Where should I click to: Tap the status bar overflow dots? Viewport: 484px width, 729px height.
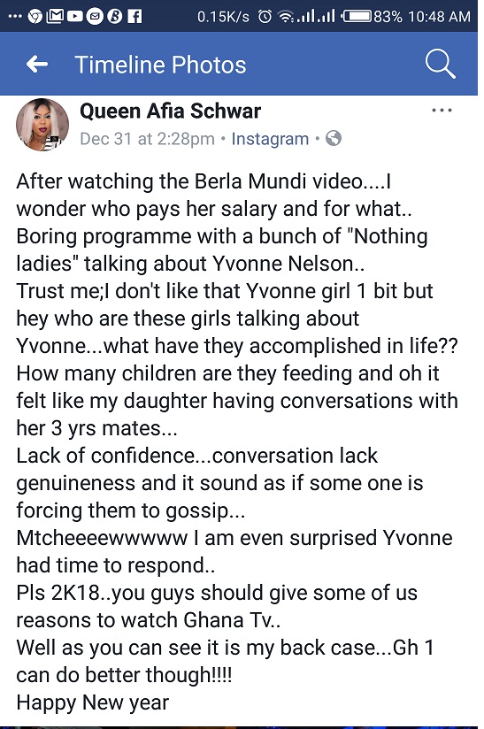[x=15, y=17]
